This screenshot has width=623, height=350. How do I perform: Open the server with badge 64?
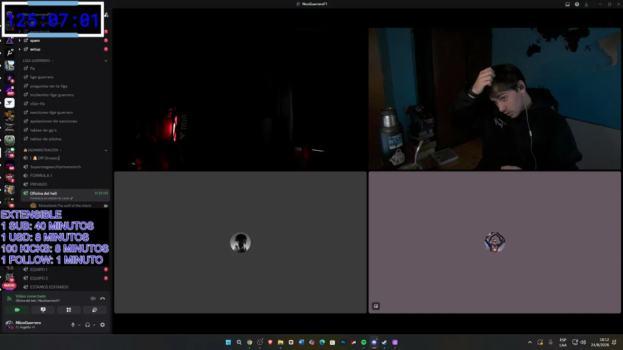[9, 165]
